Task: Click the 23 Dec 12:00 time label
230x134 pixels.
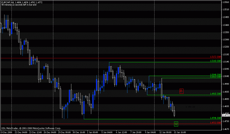Action: [x=35, y=133]
